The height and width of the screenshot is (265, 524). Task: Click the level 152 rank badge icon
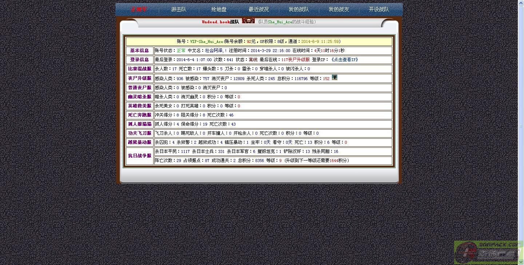(334, 78)
